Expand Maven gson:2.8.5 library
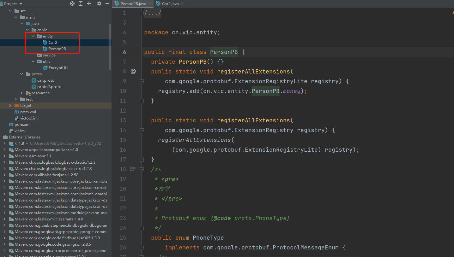This screenshot has width=454, height=257. coord(4,244)
